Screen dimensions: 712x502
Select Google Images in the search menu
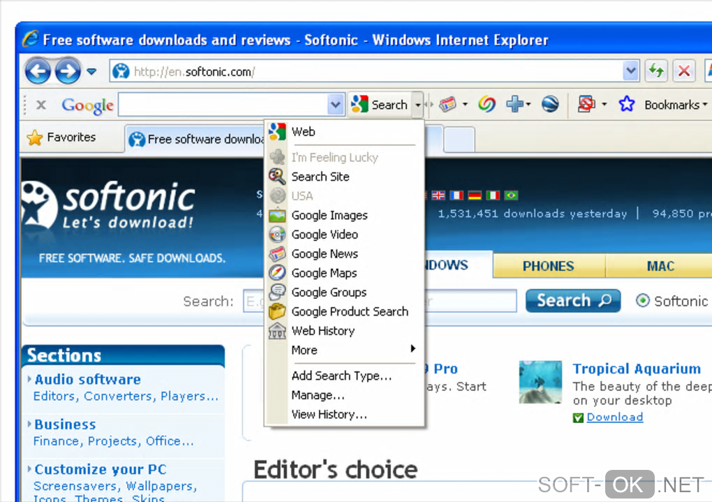tap(344, 215)
